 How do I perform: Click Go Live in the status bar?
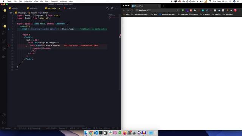(x=98, y=128)
